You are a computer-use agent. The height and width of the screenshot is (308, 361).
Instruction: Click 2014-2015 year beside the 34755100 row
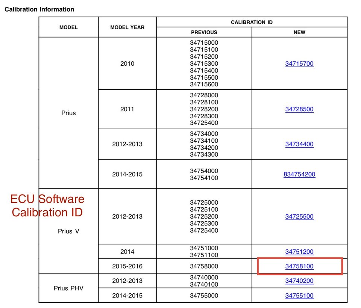pyautogui.click(x=127, y=296)
